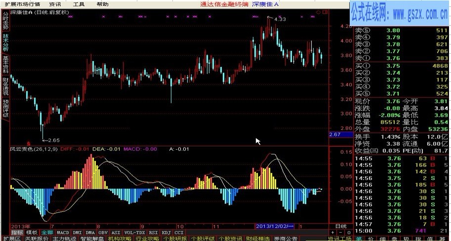451x241 pixels.
Task: Click the 15:00 trade row
Action: (x=401, y=231)
